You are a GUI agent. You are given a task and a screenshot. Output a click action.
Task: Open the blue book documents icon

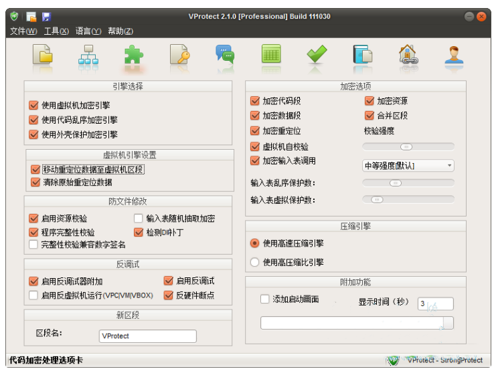point(362,54)
